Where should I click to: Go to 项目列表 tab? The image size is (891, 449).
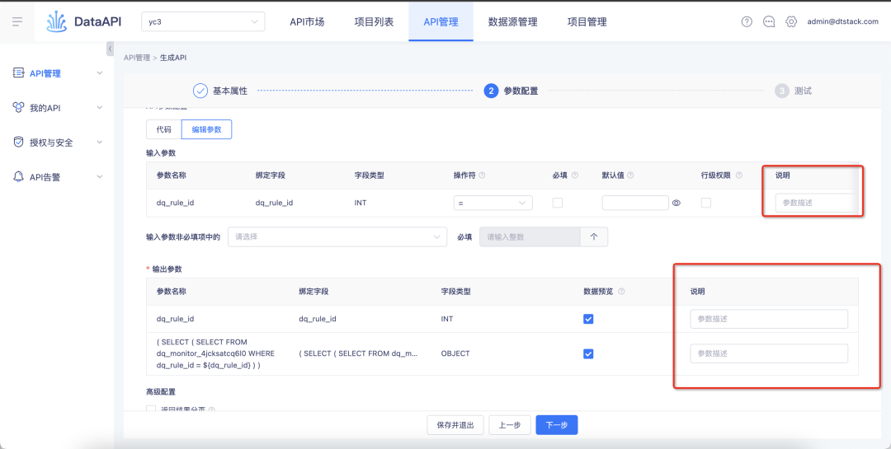coord(374,22)
